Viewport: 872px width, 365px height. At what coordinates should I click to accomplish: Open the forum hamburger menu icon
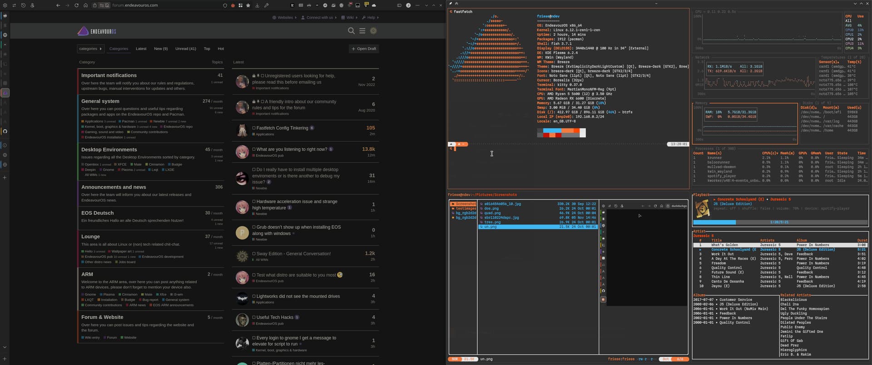362,31
